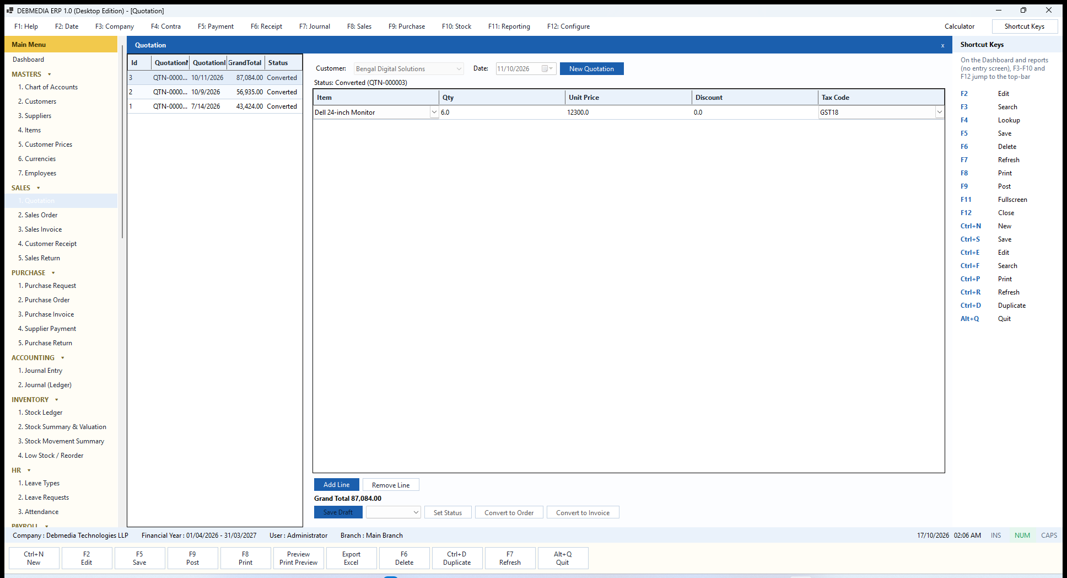The width and height of the screenshot is (1067, 578).
Task: Collapse the SALES section arrow
Action: coord(38,188)
